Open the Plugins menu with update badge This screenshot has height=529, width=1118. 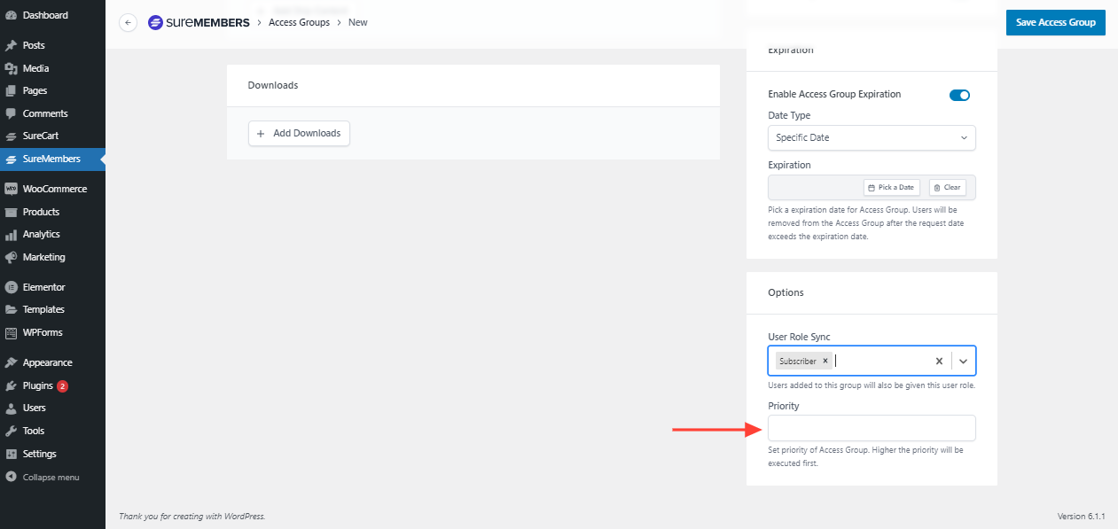38,385
